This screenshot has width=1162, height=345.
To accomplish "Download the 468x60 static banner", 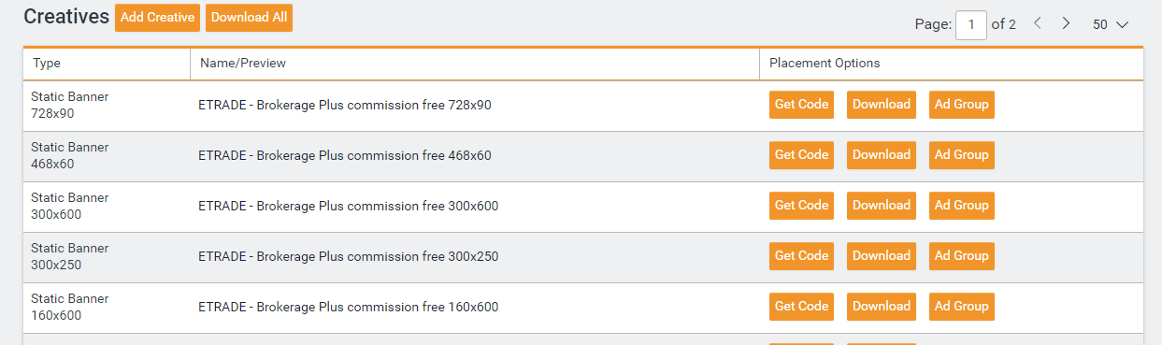I will point(882,155).
